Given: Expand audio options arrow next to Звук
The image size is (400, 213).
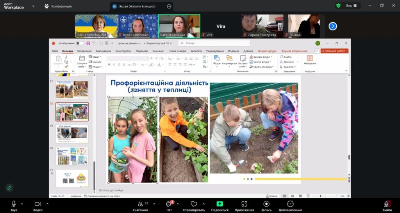Looking at the screenshot, I should (22, 204).
